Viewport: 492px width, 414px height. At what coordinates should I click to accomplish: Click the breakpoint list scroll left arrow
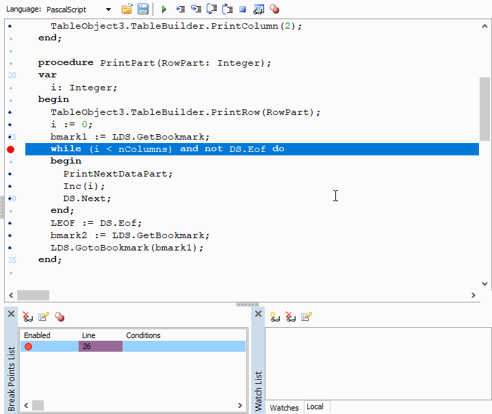pos(26,405)
